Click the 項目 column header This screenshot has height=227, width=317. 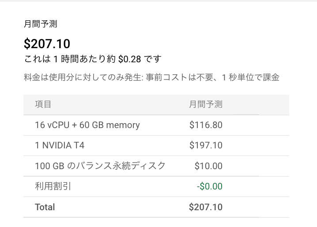(43, 104)
